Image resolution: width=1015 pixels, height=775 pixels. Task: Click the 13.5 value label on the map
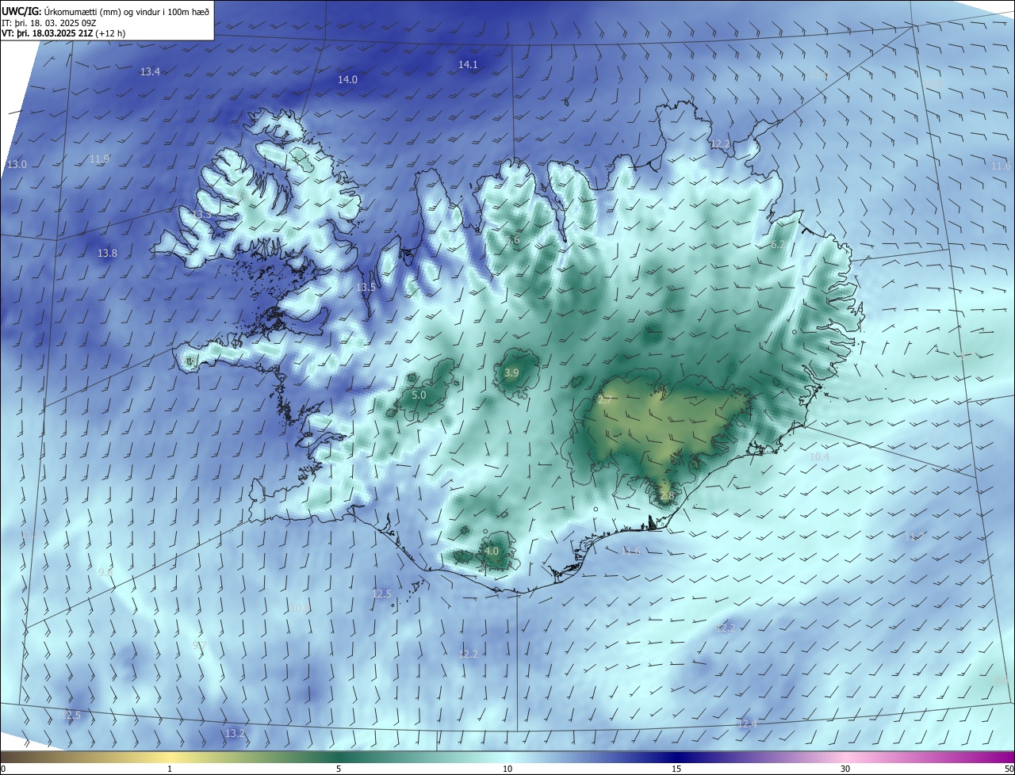[366, 288]
